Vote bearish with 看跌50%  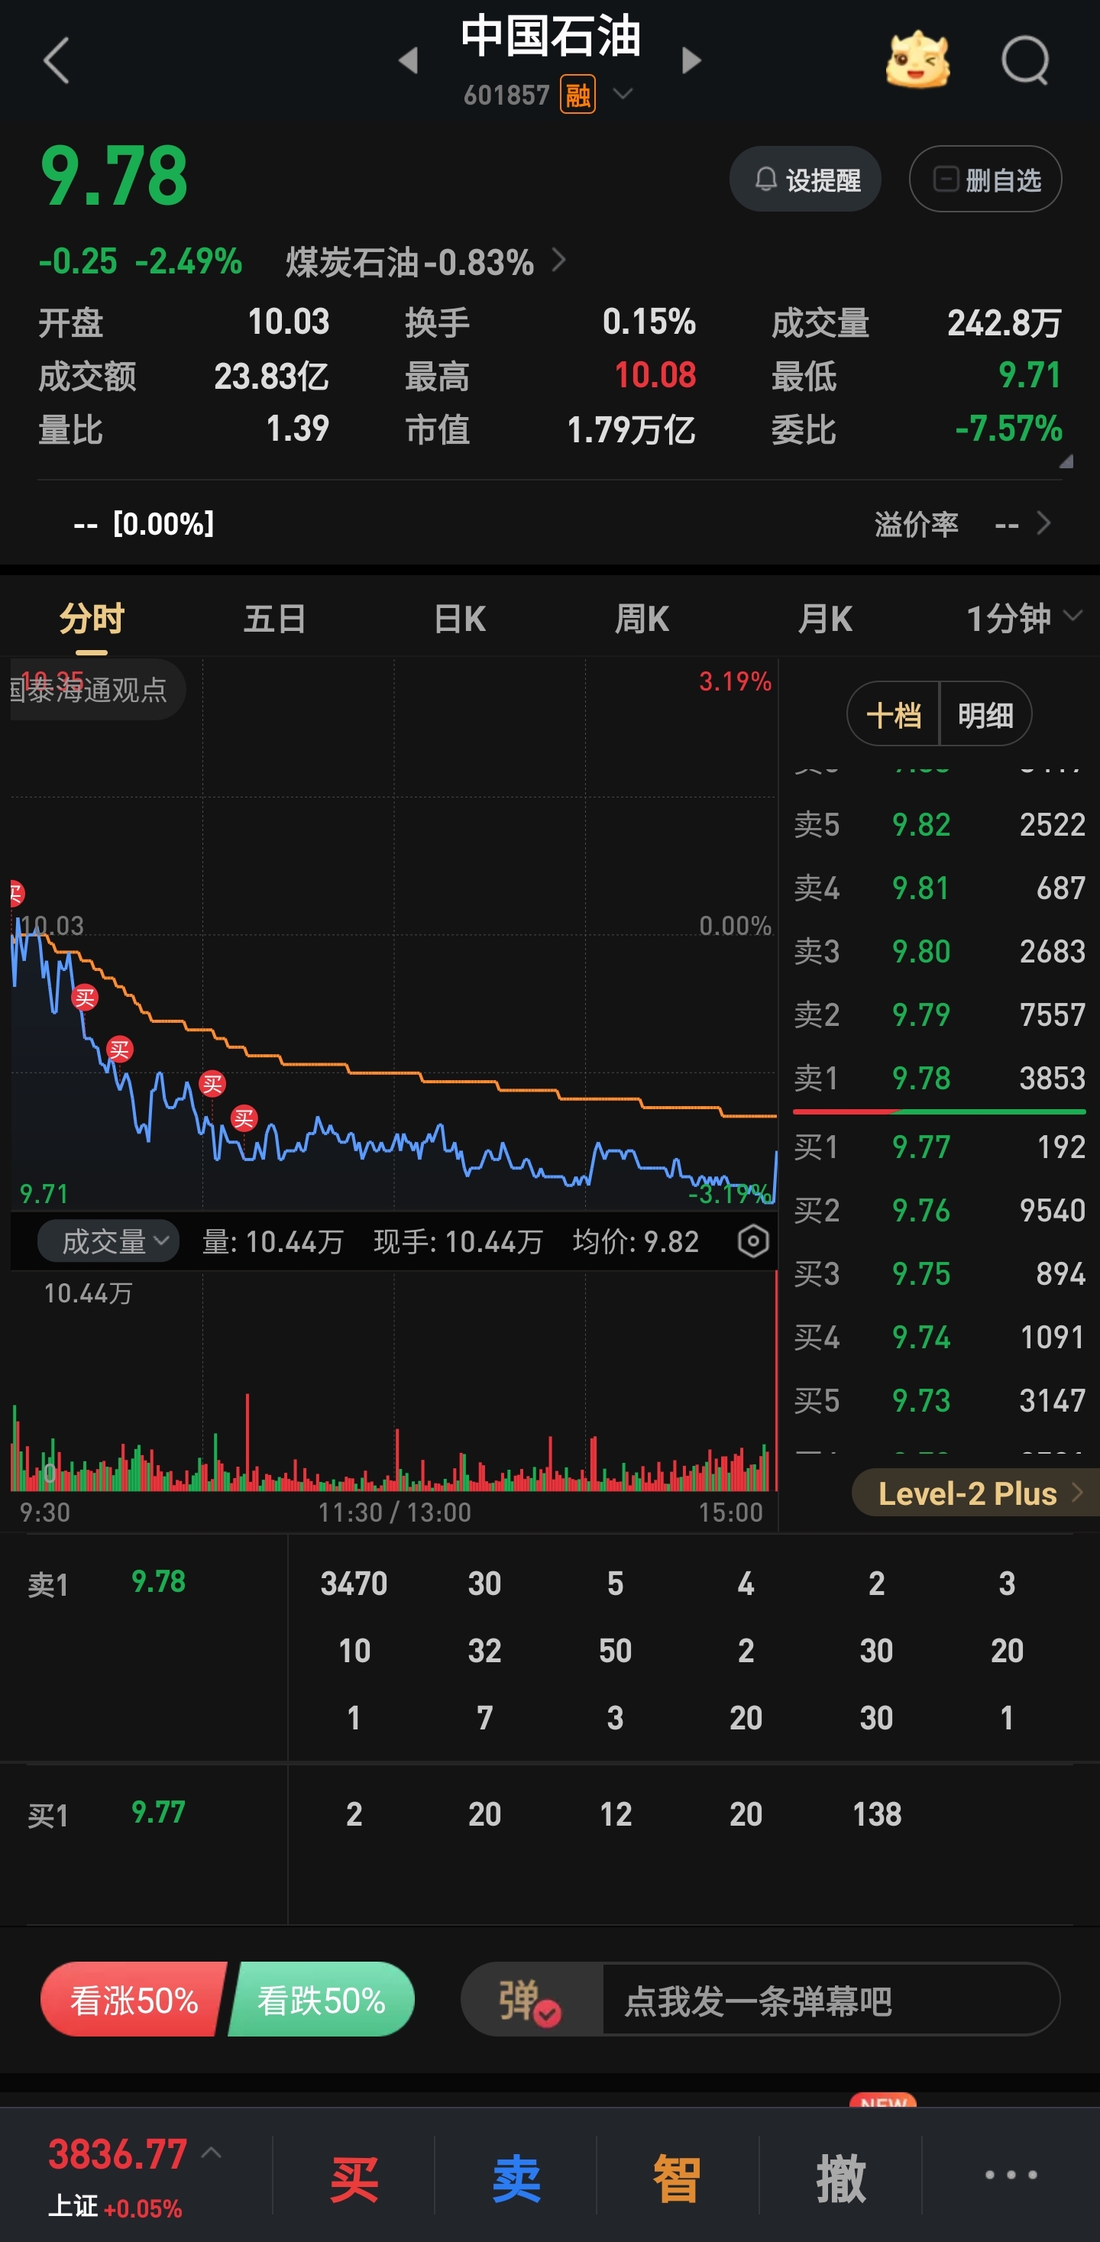[x=321, y=1999]
